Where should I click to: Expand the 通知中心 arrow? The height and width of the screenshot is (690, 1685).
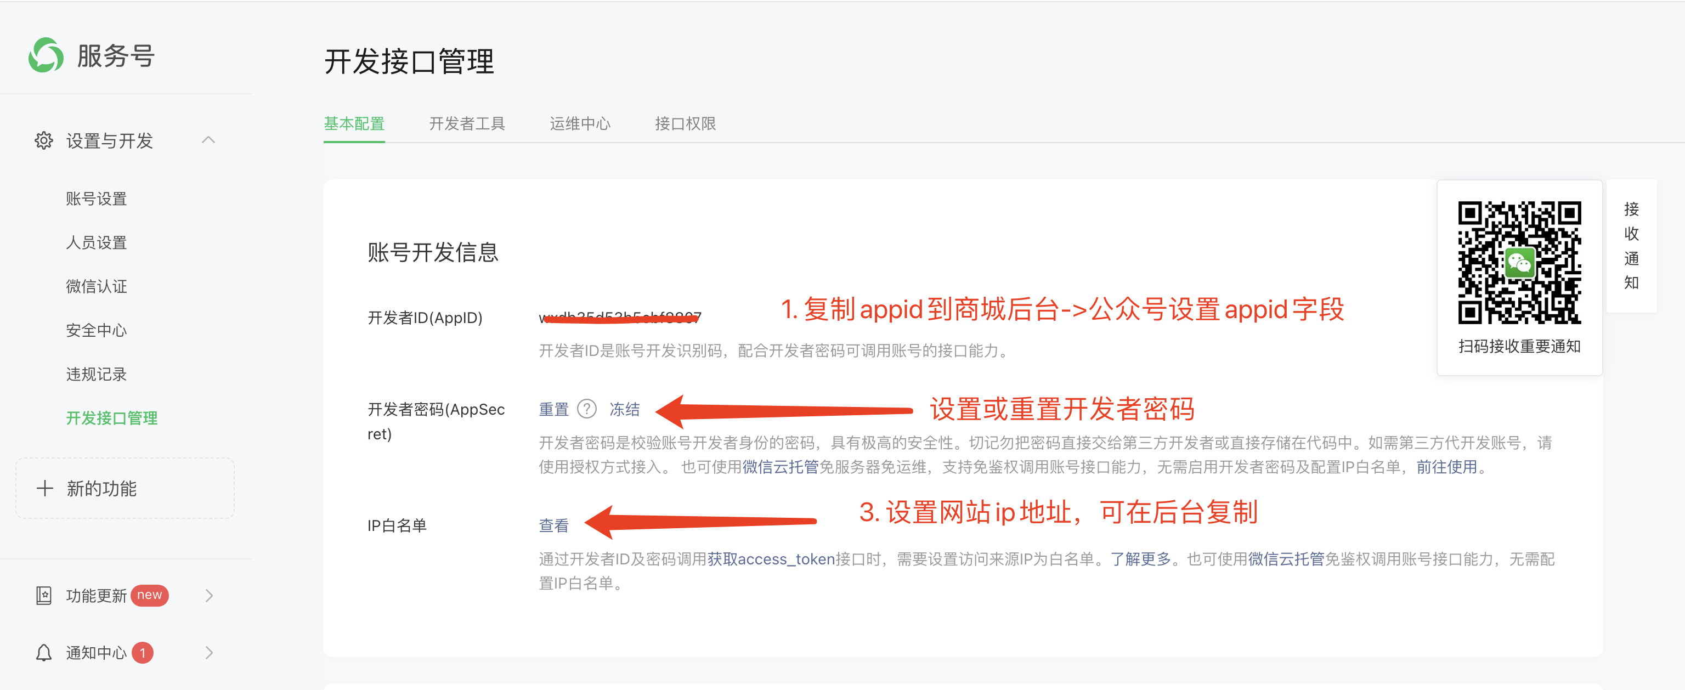[208, 652]
